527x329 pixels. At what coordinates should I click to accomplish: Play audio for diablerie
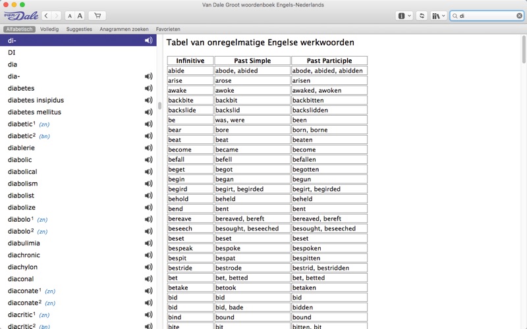point(149,147)
